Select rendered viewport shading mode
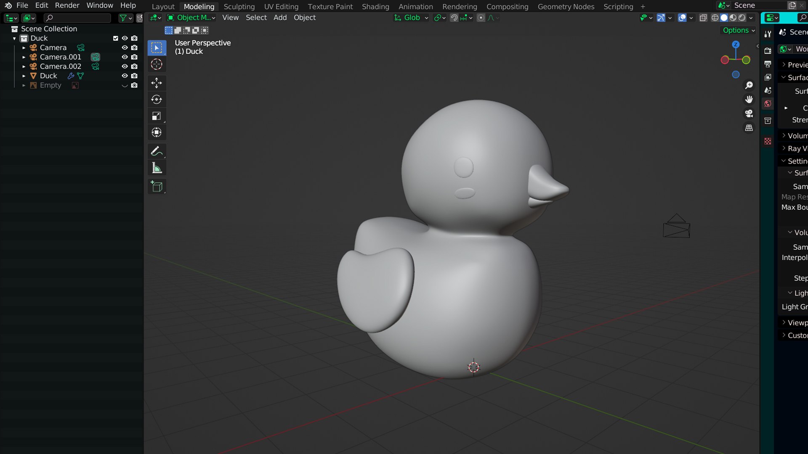Image resolution: width=808 pixels, height=454 pixels. pyautogui.click(x=742, y=18)
